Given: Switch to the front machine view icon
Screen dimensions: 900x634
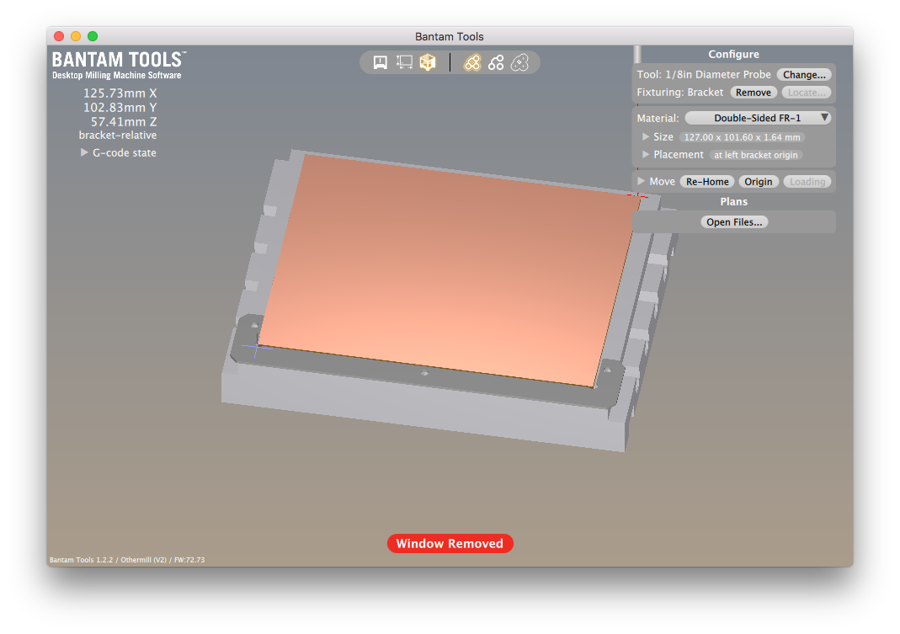Looking at the screenshot, I should click(380, 62).
